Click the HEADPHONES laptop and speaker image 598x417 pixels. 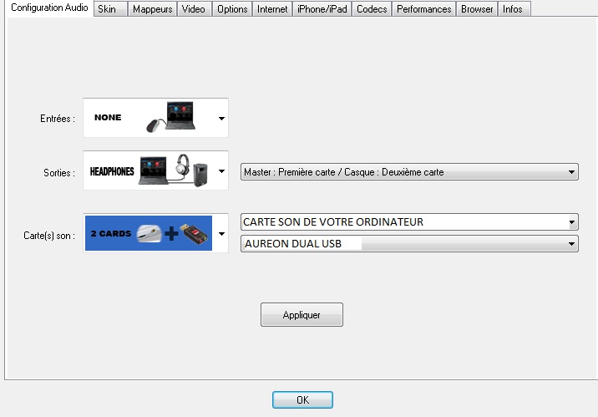149,170
